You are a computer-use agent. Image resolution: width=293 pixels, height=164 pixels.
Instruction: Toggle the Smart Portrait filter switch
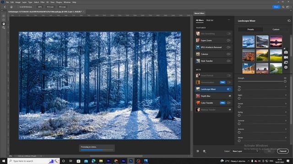click(x=229, y=76)
